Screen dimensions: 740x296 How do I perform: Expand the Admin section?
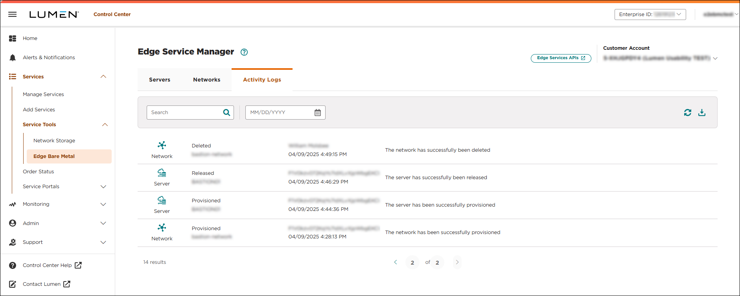[103, 223]
